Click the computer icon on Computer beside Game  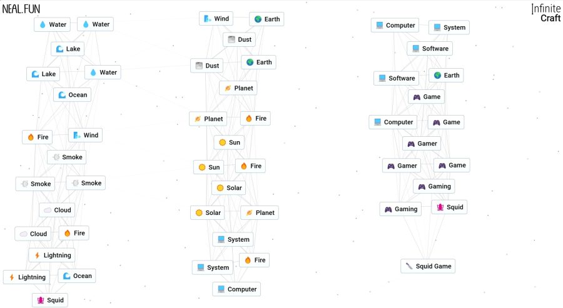[377, 122]
